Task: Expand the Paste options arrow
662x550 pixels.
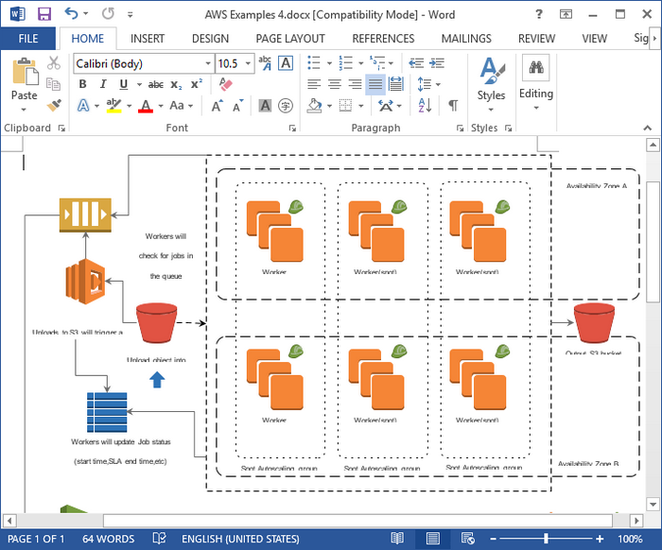Action: 24,110
